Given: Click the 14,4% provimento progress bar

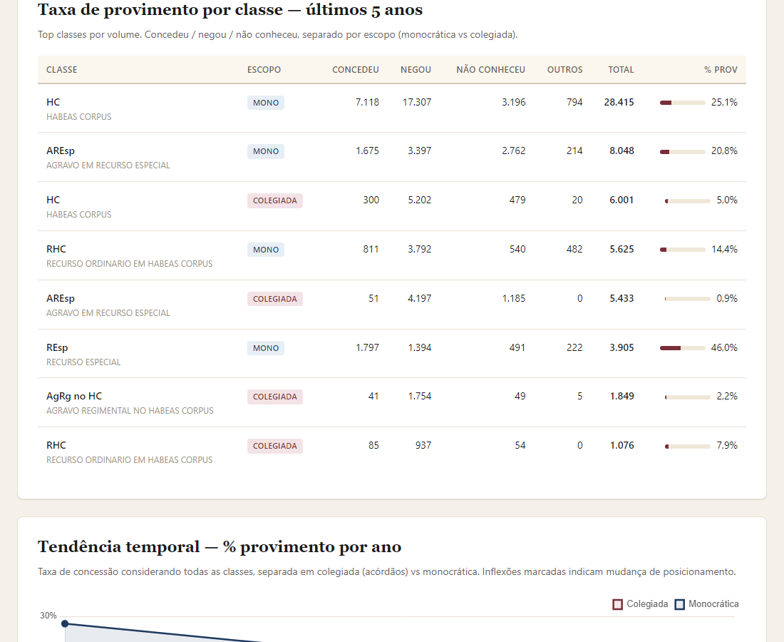Looking at the screenshot, I should [683, 250].
